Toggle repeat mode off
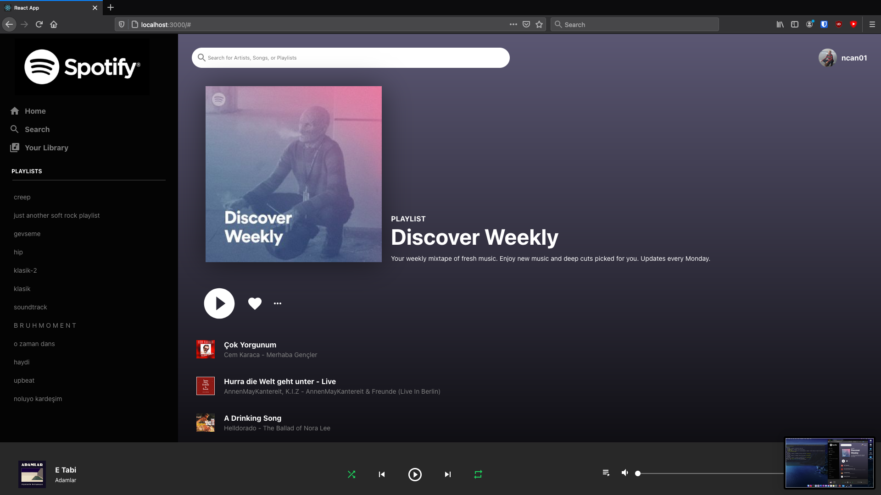 pos(478,474)
